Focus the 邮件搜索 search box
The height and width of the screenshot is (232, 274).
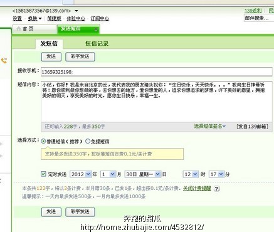click(x=259, y=18)
